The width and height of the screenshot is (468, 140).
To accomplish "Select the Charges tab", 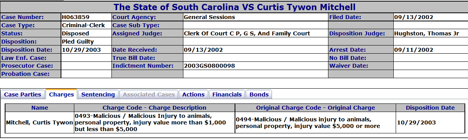I will coord(61,94).
